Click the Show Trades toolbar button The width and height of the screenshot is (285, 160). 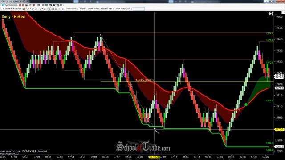click(x=71, y=9)
